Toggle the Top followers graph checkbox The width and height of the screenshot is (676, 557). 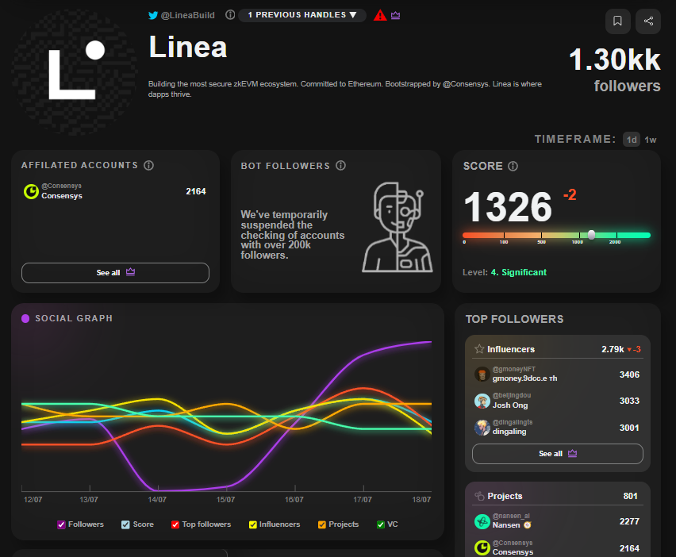pyautogui.click(x=175, y=524)
